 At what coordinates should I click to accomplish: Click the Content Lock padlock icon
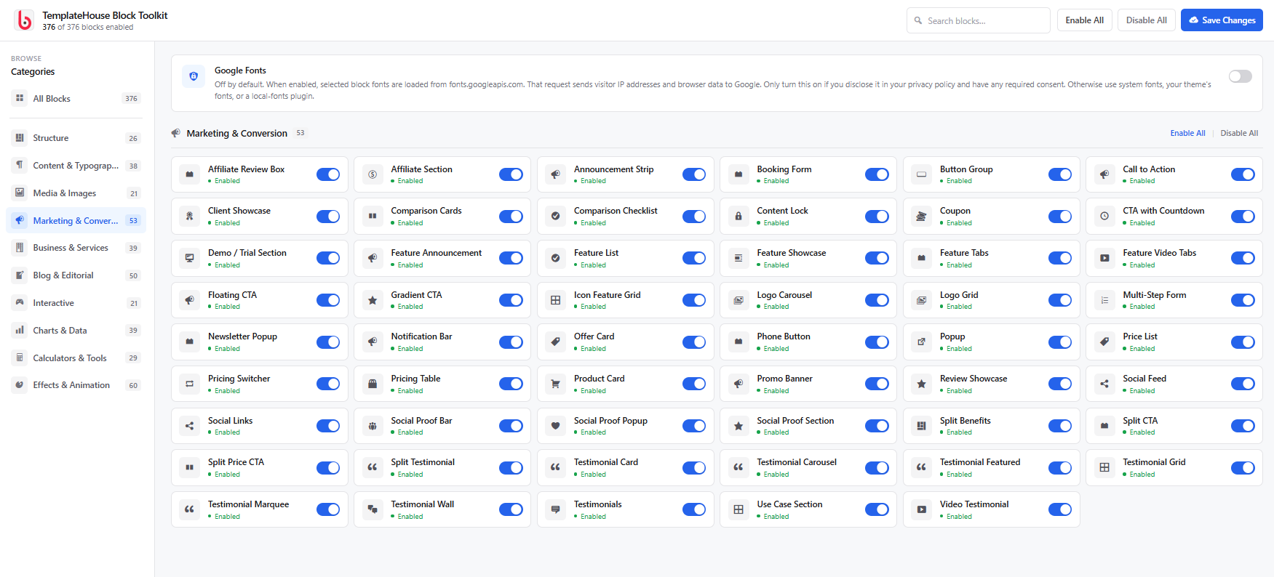tap(738, 216)
